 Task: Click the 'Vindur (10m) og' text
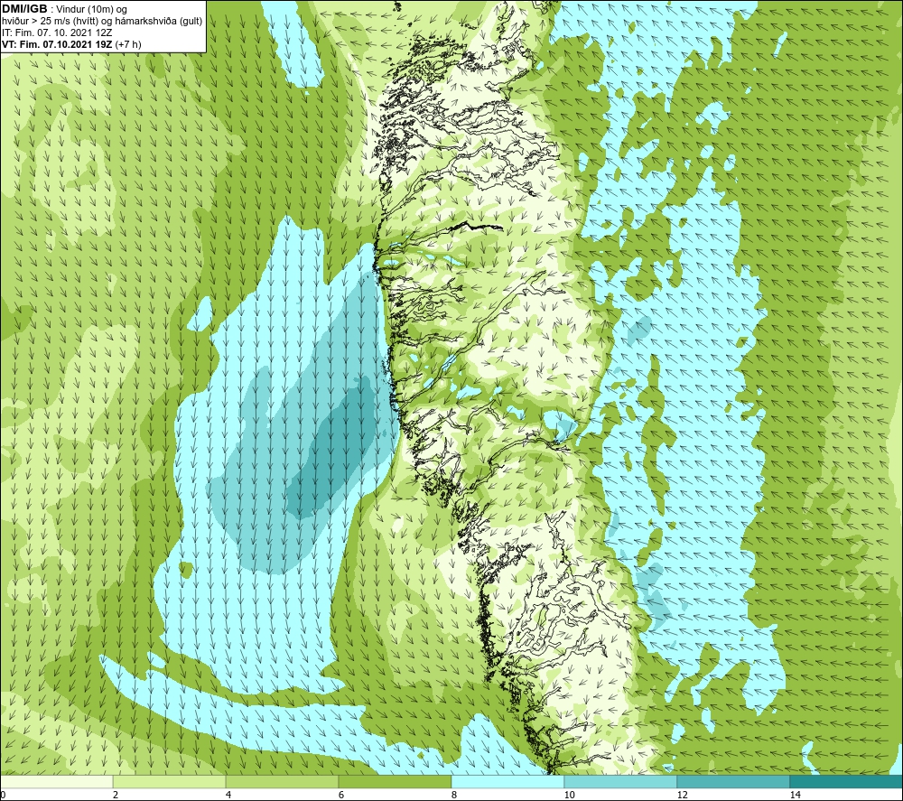click(91, 10)
